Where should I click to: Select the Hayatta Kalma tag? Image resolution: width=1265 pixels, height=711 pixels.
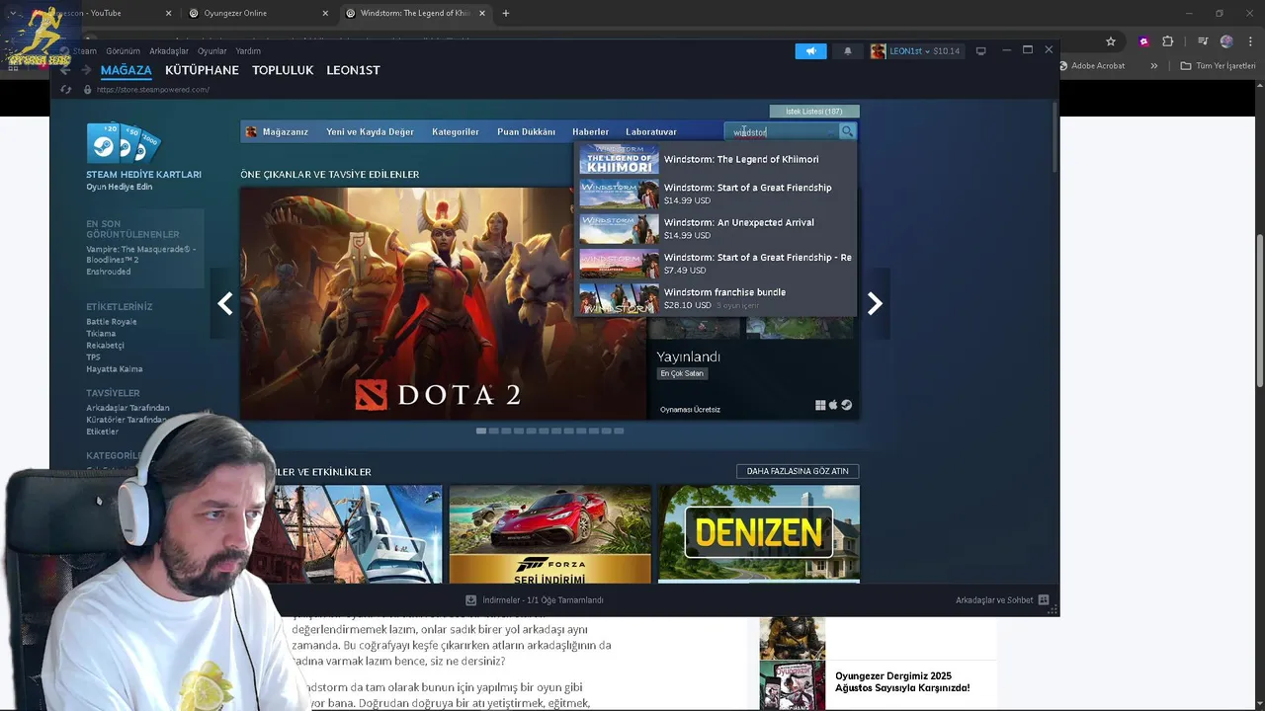(x=115, y=369)
